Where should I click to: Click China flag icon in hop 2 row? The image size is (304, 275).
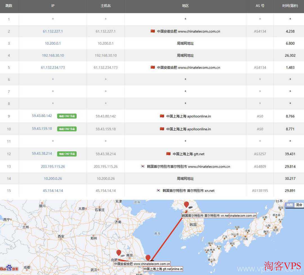pos(153,31)
